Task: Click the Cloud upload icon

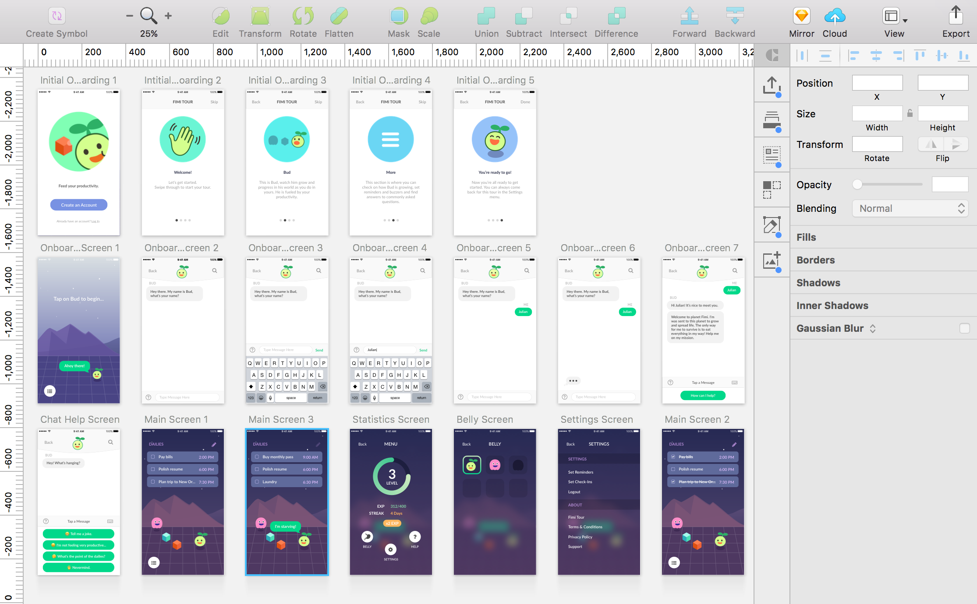Action: (x=834, y=16)
